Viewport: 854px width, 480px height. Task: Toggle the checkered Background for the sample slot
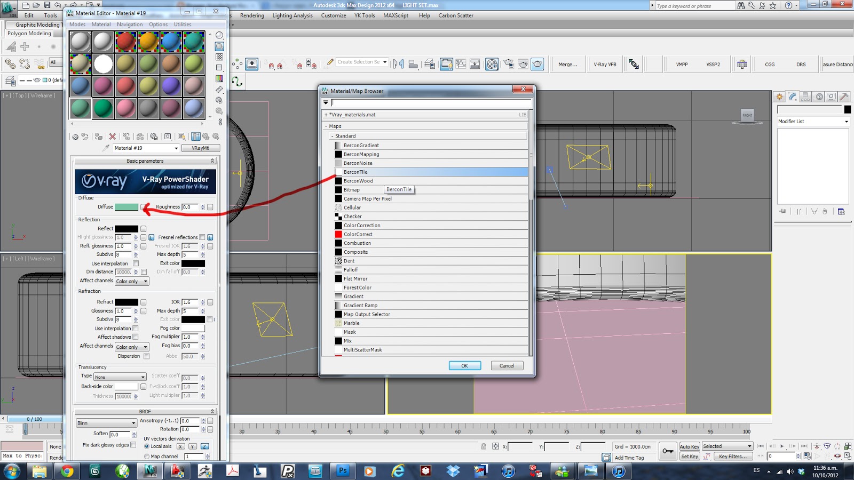coord(218,57)
